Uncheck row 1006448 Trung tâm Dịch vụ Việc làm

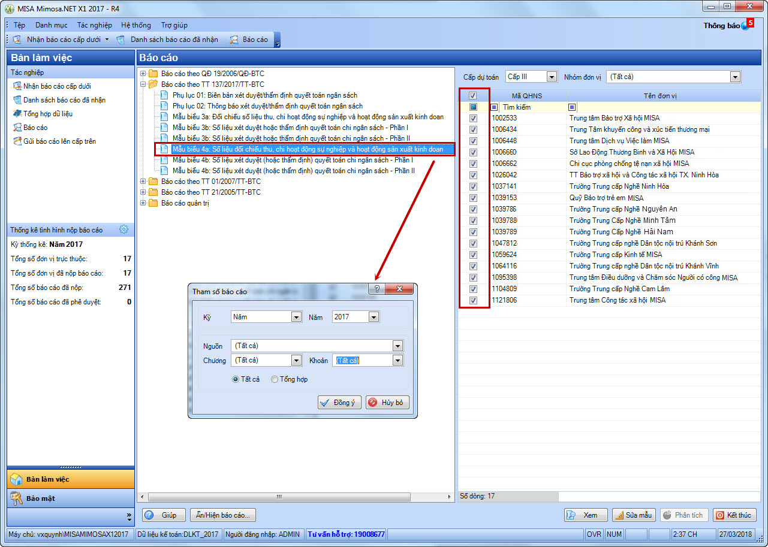click(473, 141)
